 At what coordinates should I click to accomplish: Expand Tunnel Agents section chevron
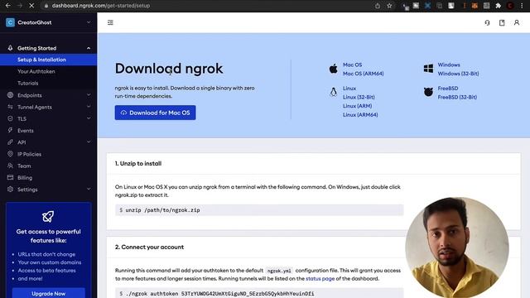[89, 107]
